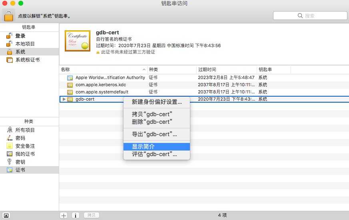Click the 密码 category icon
Screen dimensions: 349x220
[x=10, y=138]
